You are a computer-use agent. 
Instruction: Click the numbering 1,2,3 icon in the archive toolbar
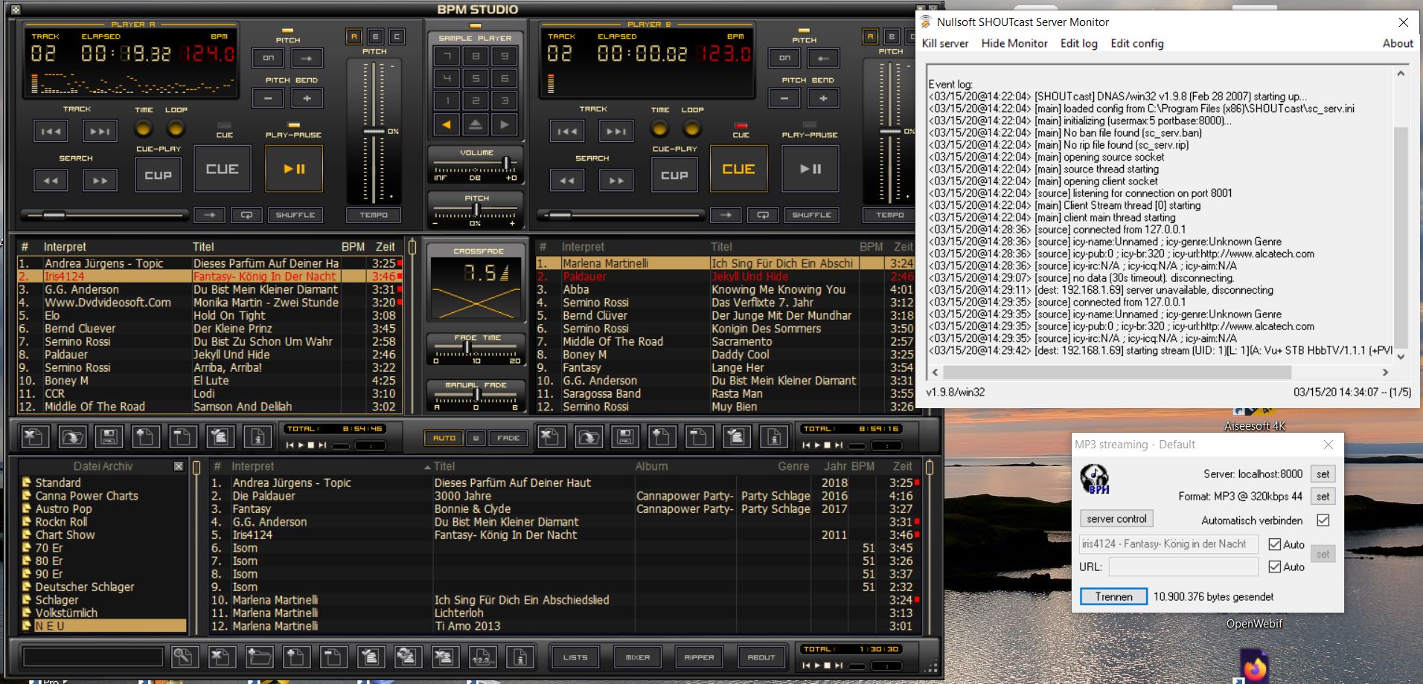(482, 656)
